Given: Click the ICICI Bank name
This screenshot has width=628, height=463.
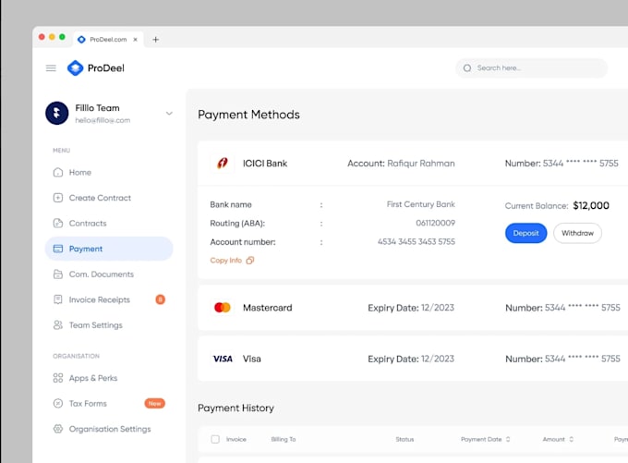Looking at the screenshot, I should [265, 164].
